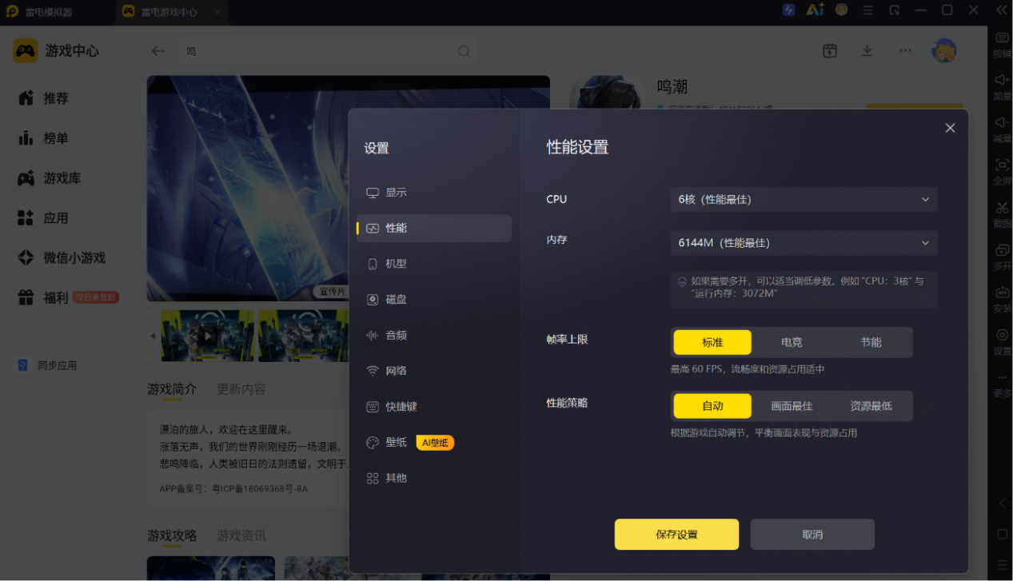Collapse the right sidebar with double-arrow
The width and height of the screenshot is (1013, 581).
click(x=1001, y=10)
